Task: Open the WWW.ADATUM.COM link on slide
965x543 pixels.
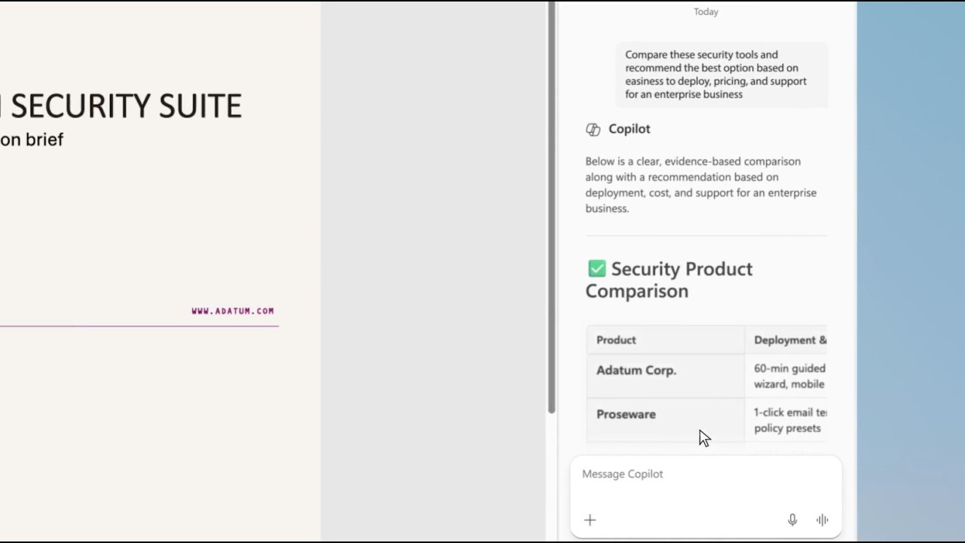Action: 232,311
